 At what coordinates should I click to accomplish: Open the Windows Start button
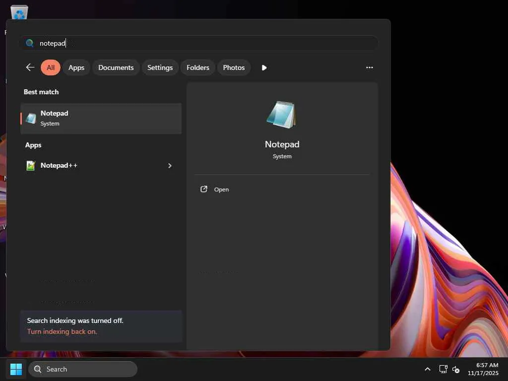pos(16,369)
